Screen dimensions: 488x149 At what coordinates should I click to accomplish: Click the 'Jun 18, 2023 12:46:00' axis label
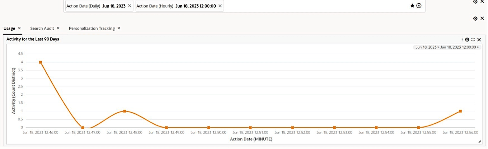pos(41,133)
